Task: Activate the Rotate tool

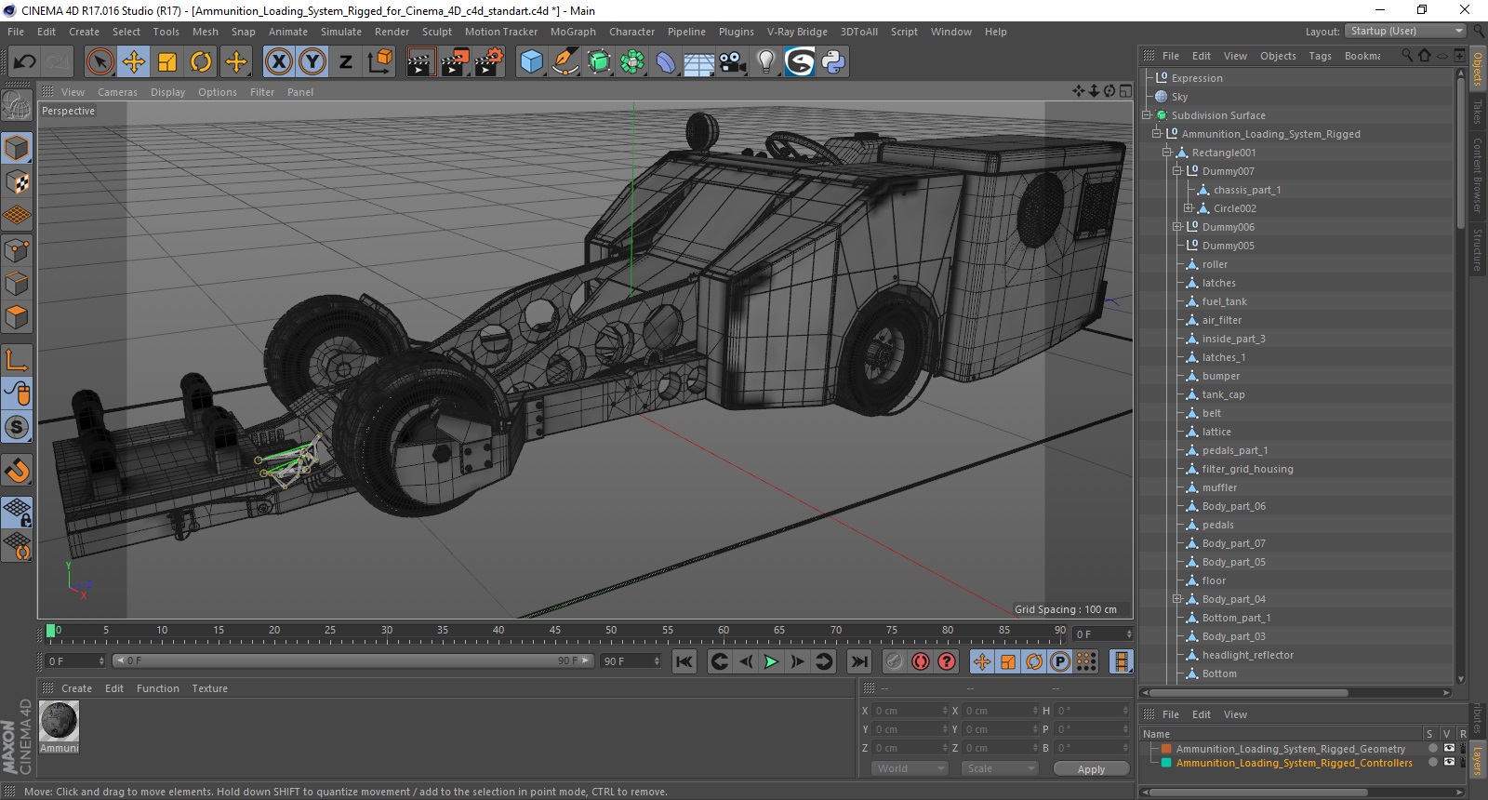Action: 201,62
